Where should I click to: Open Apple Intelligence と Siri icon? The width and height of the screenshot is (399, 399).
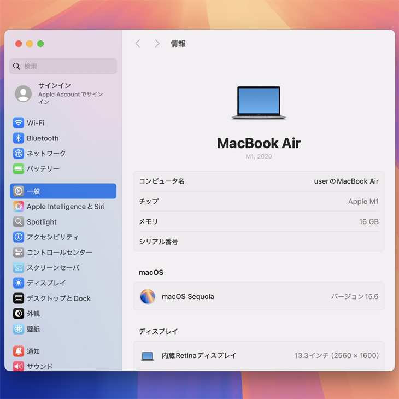point(19,207)
